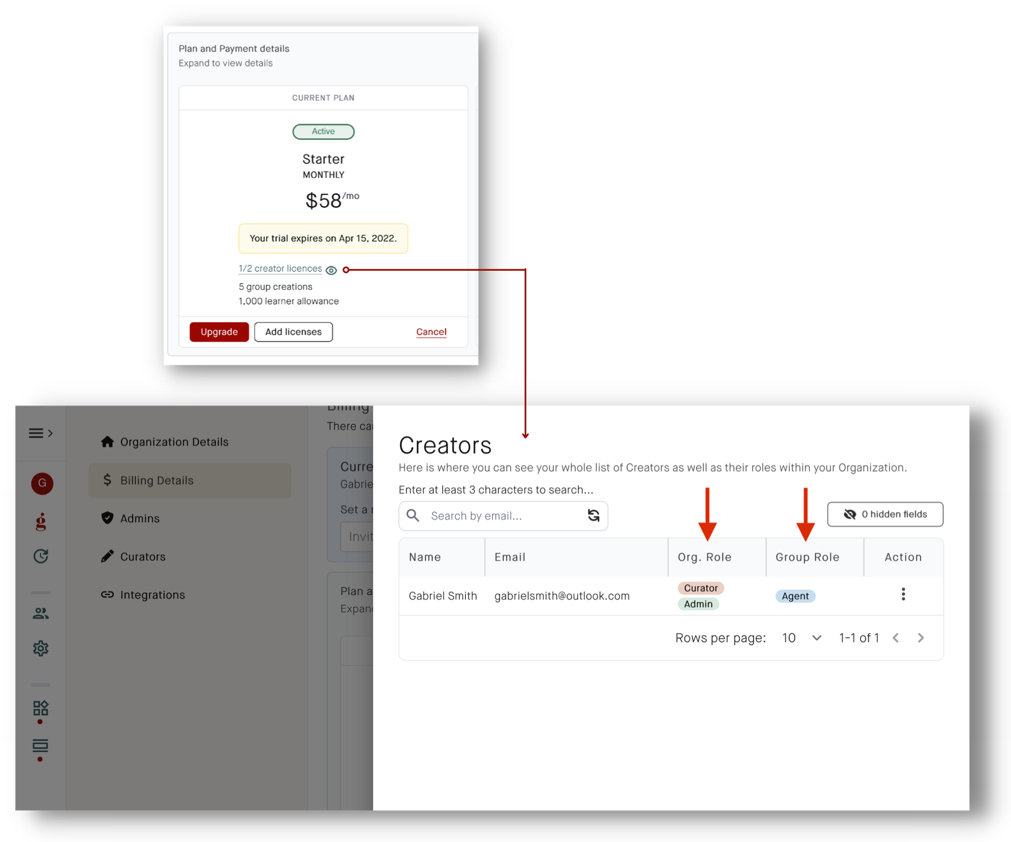Refresh the creators search results
Viewport: 1011px width, 842px height.
[594, 516]
